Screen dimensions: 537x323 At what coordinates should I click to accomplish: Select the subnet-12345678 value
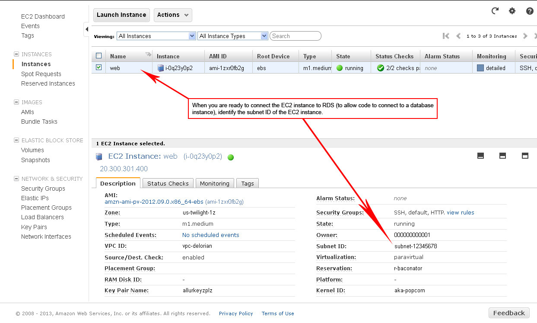pyautogui.click(x=416, y=246)
